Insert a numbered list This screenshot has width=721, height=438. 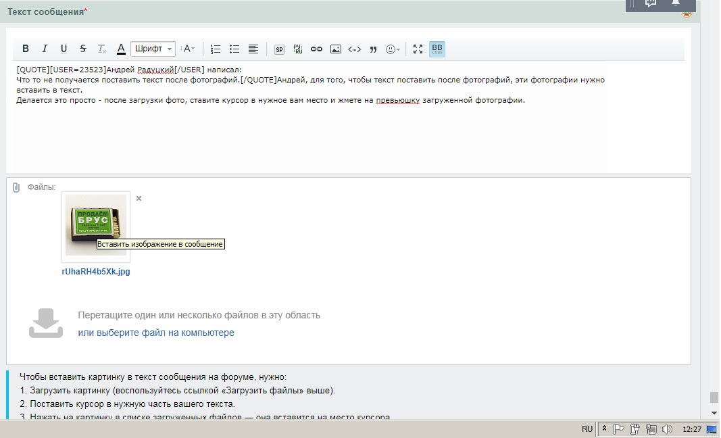216,49
